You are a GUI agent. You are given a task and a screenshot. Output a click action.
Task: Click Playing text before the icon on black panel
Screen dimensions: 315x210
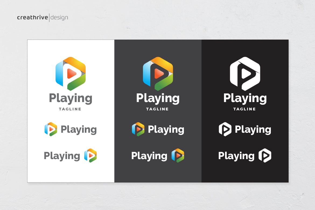point(236,156)
